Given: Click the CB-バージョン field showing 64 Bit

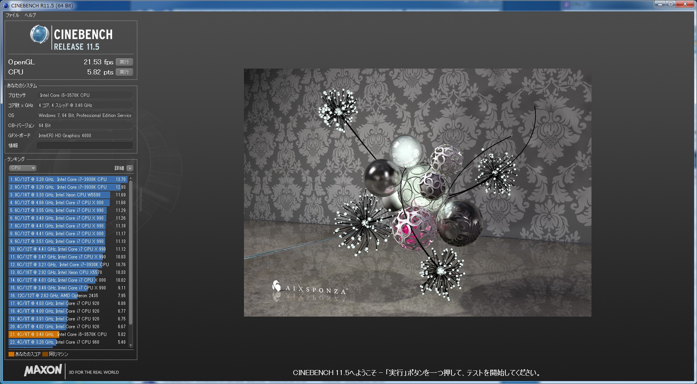Looking at the screenshot, I should tap(85, 126).
